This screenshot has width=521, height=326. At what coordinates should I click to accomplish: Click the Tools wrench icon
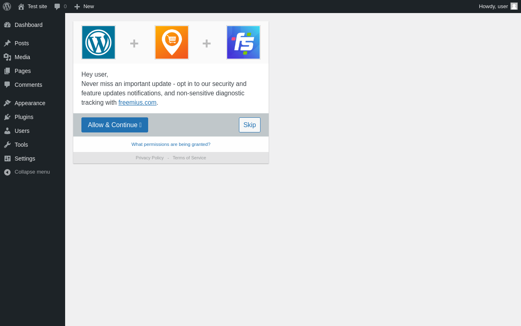7,145
